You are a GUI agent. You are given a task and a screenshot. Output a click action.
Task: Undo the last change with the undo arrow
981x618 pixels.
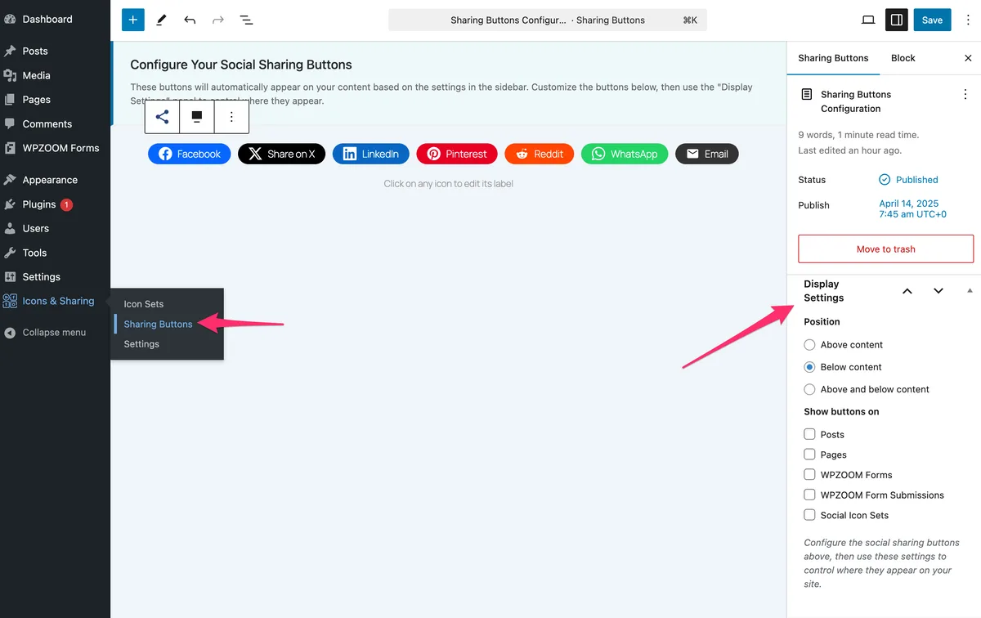[190, 20]
